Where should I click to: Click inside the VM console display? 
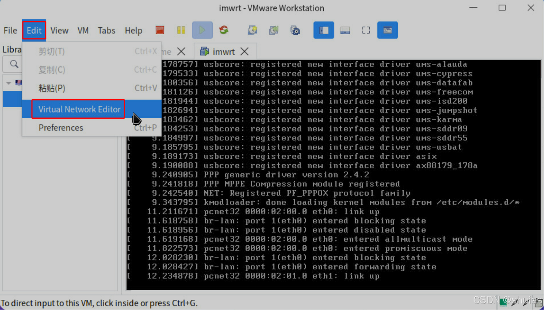coord(333,175)
